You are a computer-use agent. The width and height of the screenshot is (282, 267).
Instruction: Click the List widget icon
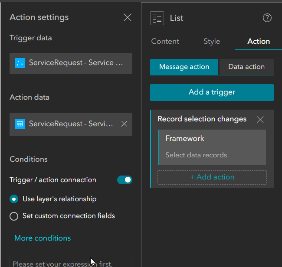(157, 18)
